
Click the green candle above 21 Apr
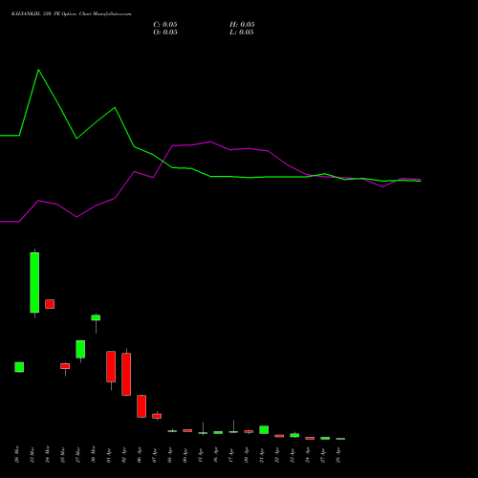pos(264,429)
